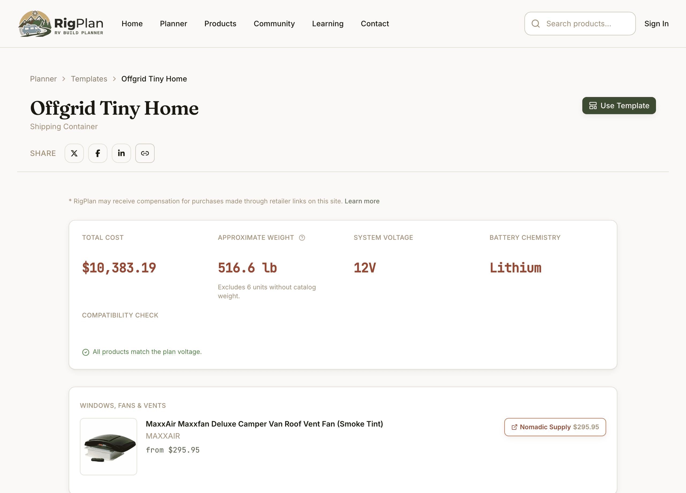
Task: Open the Home menu item
Action: coord(132,24)
